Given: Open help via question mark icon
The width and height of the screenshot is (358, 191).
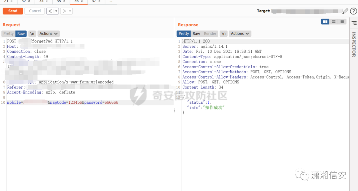Looking at the screenshot, I should click(353, 11).
